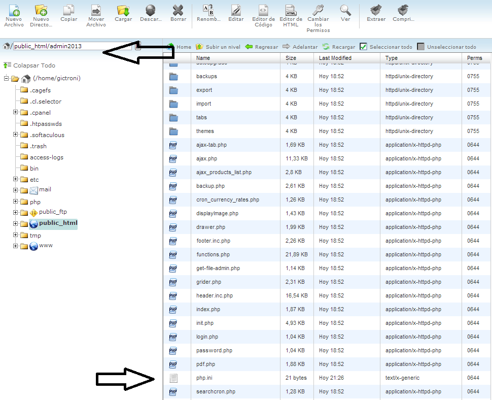Click the Copiar toolbar icon
Screen dimensions: 492x400
pos(68,10)
